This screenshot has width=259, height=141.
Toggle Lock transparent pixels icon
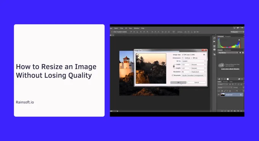(x=222, y=91)
